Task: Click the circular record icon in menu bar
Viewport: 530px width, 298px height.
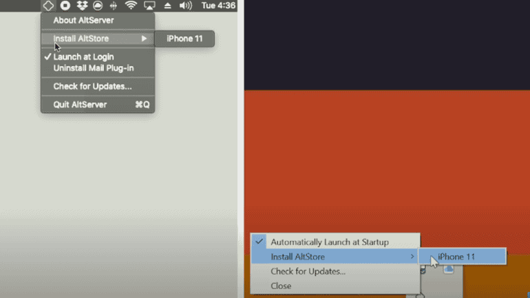Action: [65, 6]
